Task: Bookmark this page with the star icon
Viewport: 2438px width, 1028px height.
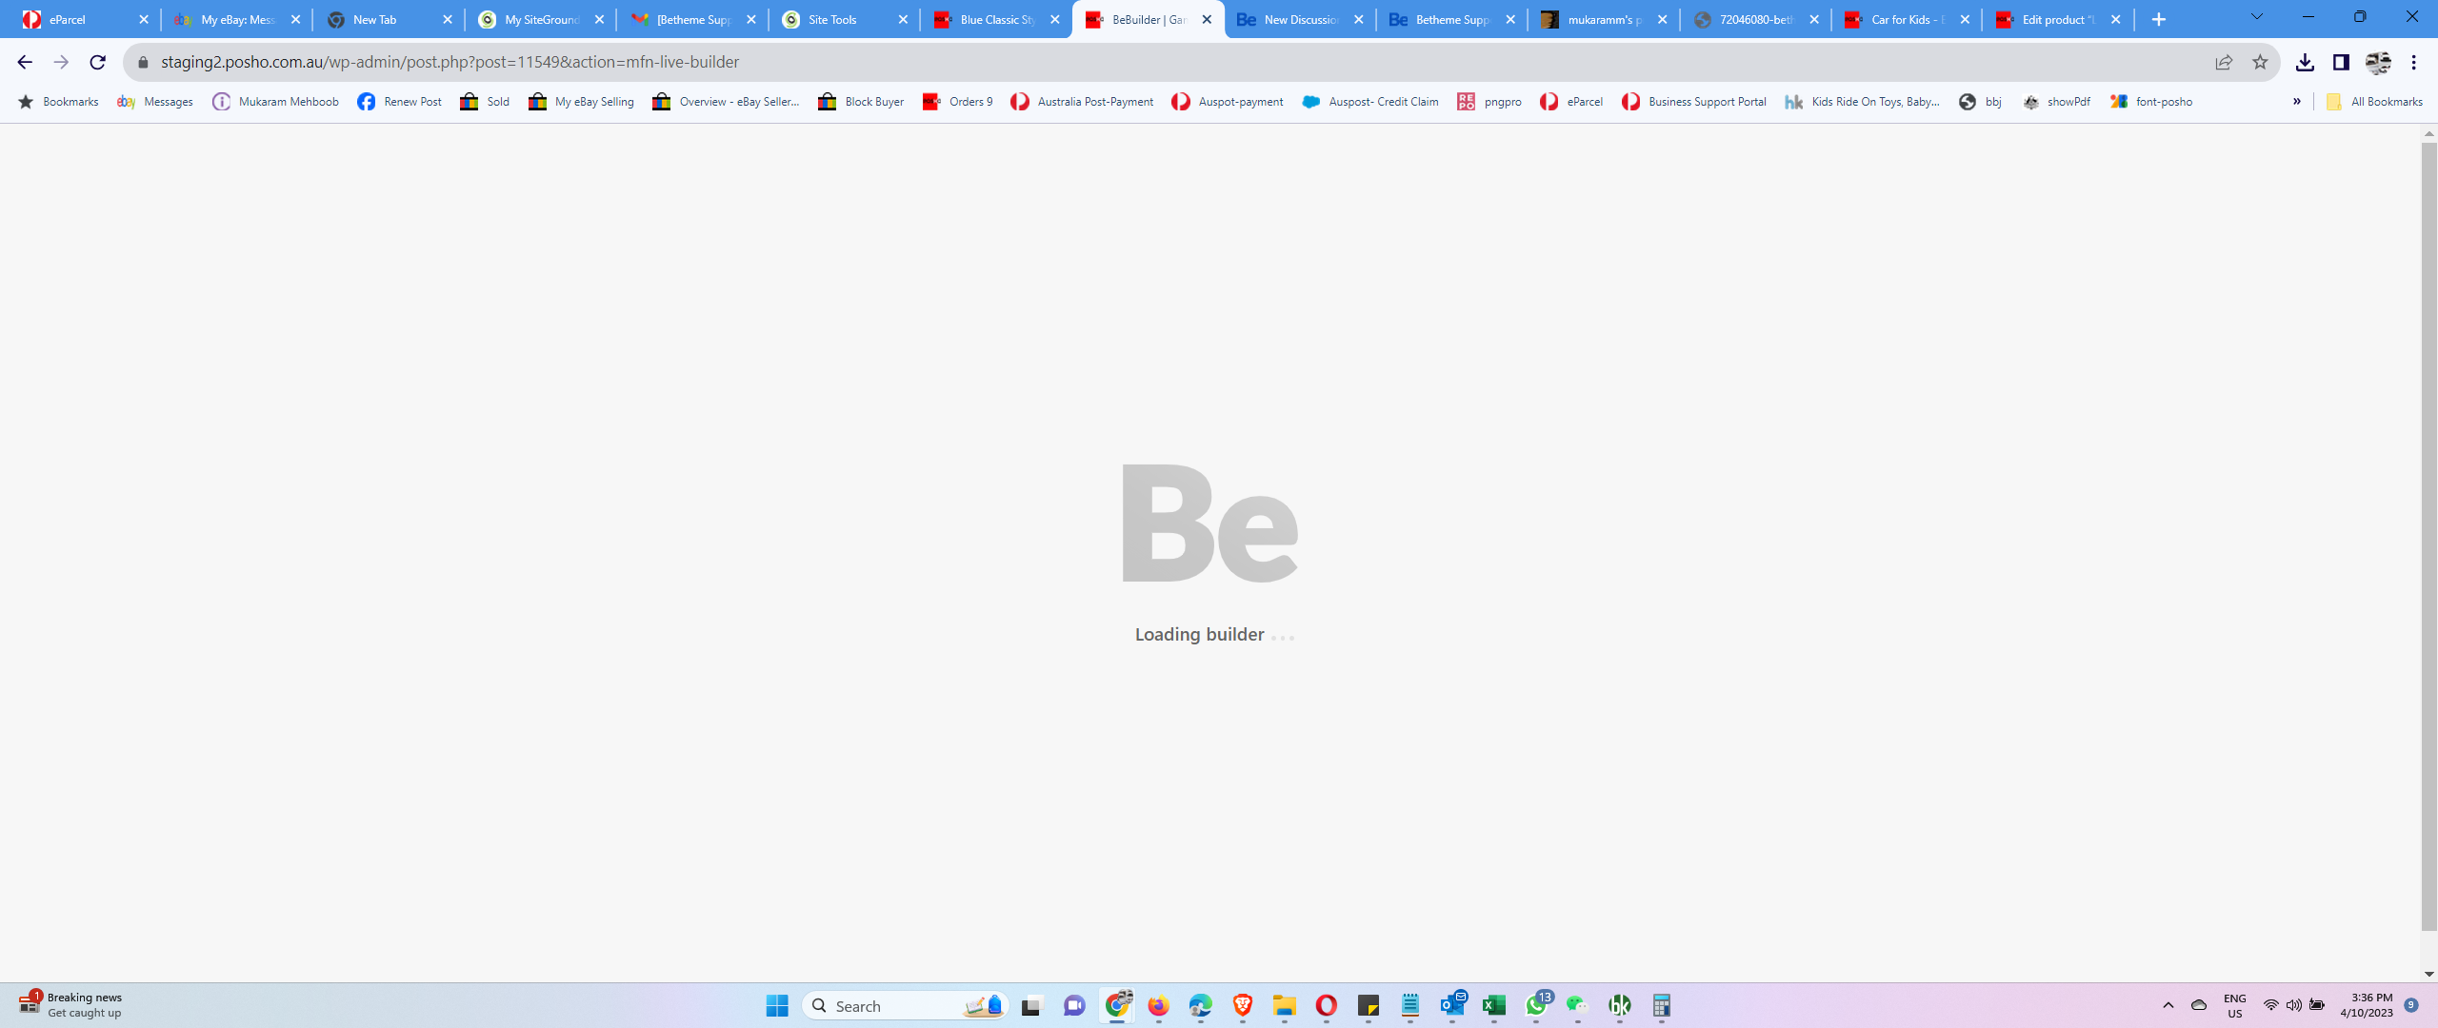Action: click(2260, 62)
